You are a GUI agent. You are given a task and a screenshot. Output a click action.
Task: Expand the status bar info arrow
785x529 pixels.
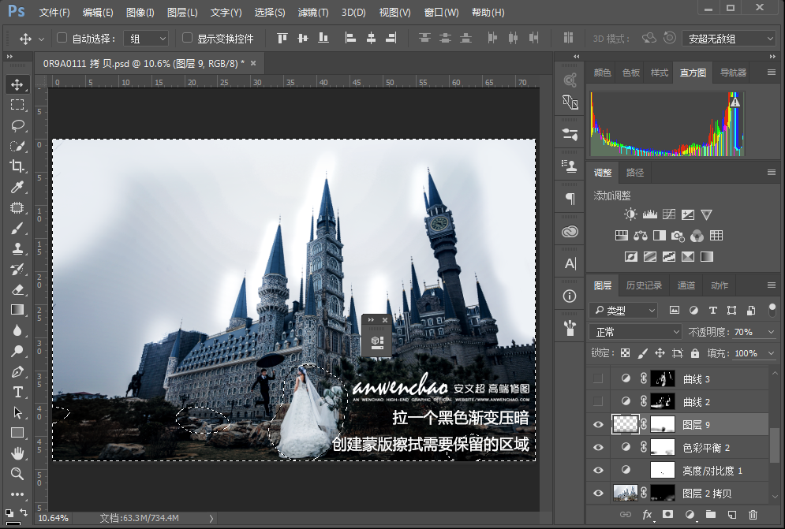point(211,519)
